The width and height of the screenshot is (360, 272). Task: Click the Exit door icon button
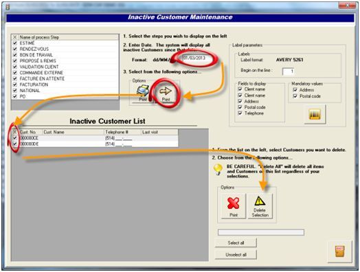[339, 251]
